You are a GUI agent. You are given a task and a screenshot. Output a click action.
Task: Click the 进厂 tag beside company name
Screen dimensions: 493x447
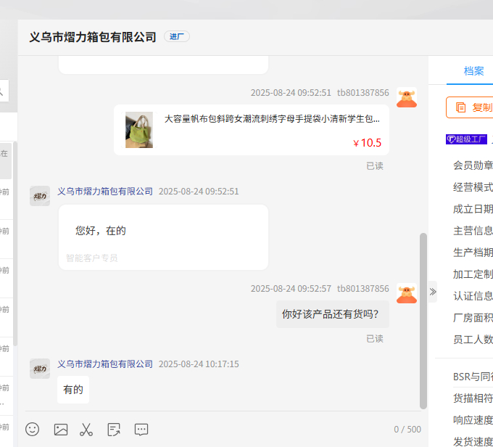pyautogui.click(x=177, y=37)
